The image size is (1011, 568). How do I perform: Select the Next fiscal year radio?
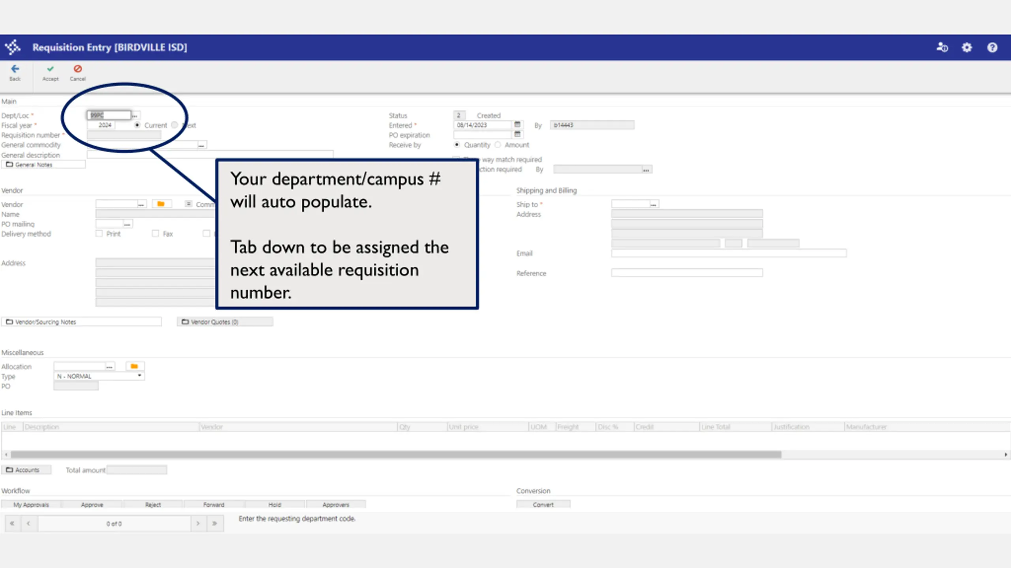coord(175,125)
